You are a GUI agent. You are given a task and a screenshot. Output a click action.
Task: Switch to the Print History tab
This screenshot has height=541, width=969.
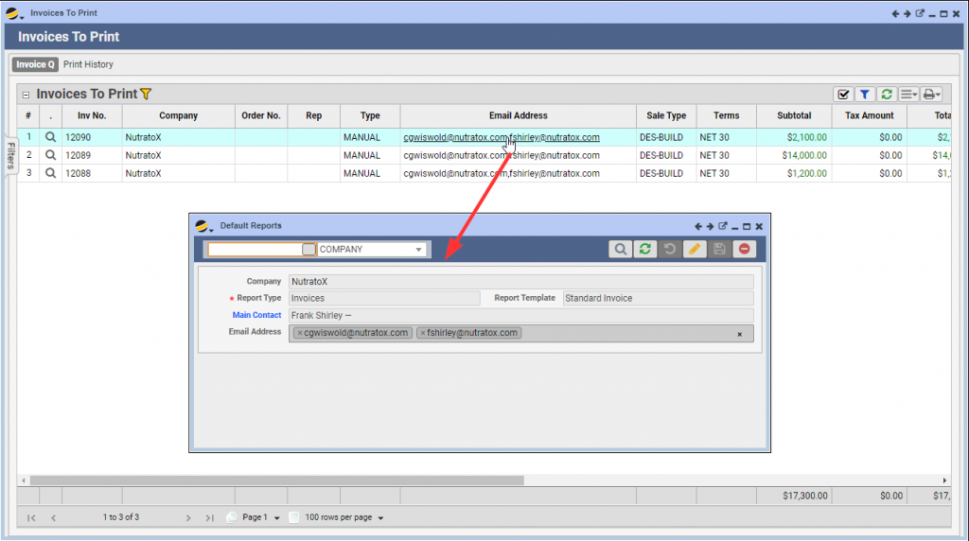[x=88, y=64]
